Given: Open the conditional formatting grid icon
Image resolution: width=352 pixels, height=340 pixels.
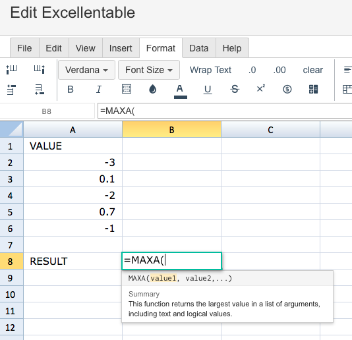Looking at the screenshot, I should [x=313, y=89].
